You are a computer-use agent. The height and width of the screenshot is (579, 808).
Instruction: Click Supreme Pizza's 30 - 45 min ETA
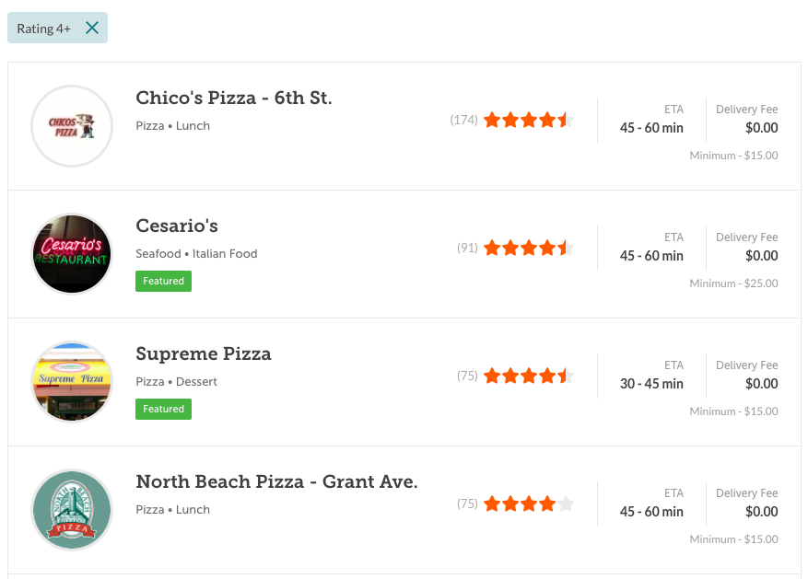(x=651, y=384)
